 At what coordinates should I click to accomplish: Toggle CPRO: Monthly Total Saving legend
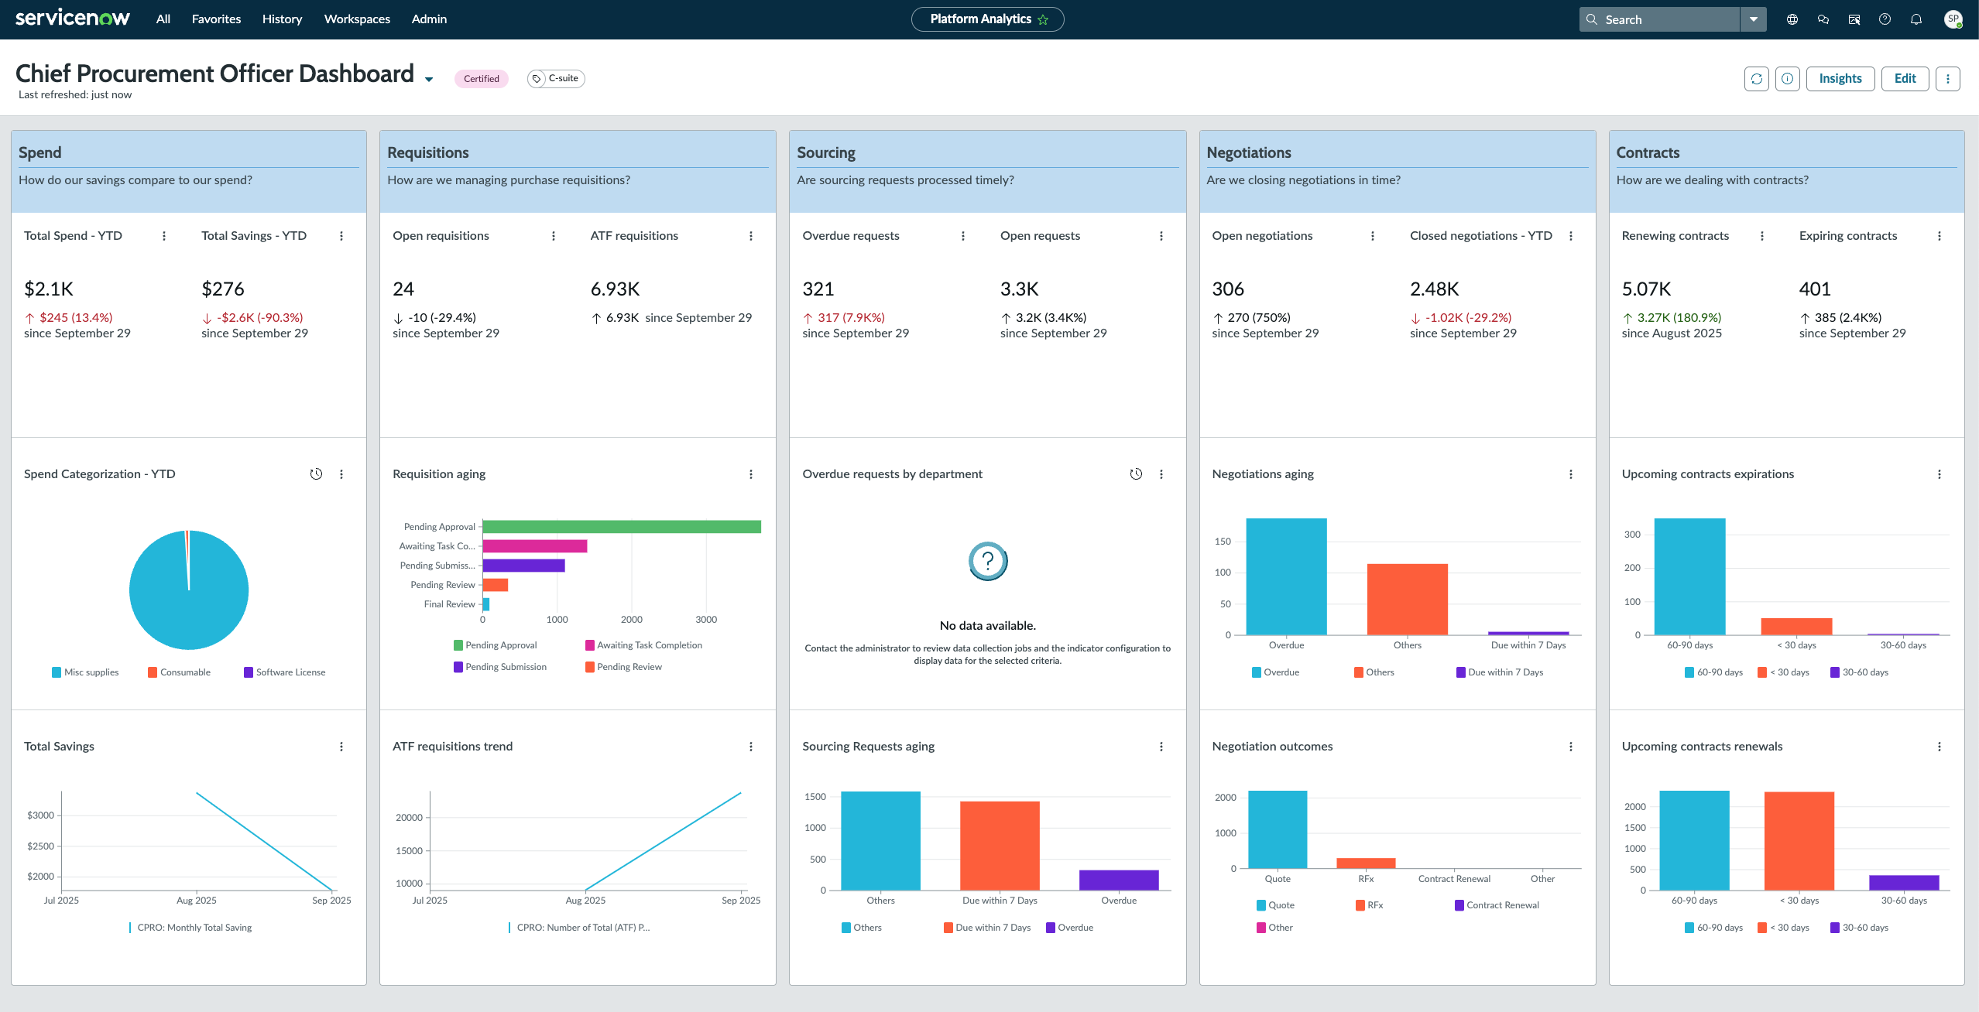tap(190, 928)
